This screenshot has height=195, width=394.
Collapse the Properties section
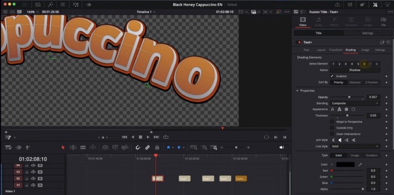point(297,90)
